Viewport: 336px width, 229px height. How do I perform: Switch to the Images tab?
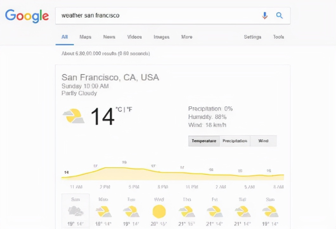tap(161, 37)
